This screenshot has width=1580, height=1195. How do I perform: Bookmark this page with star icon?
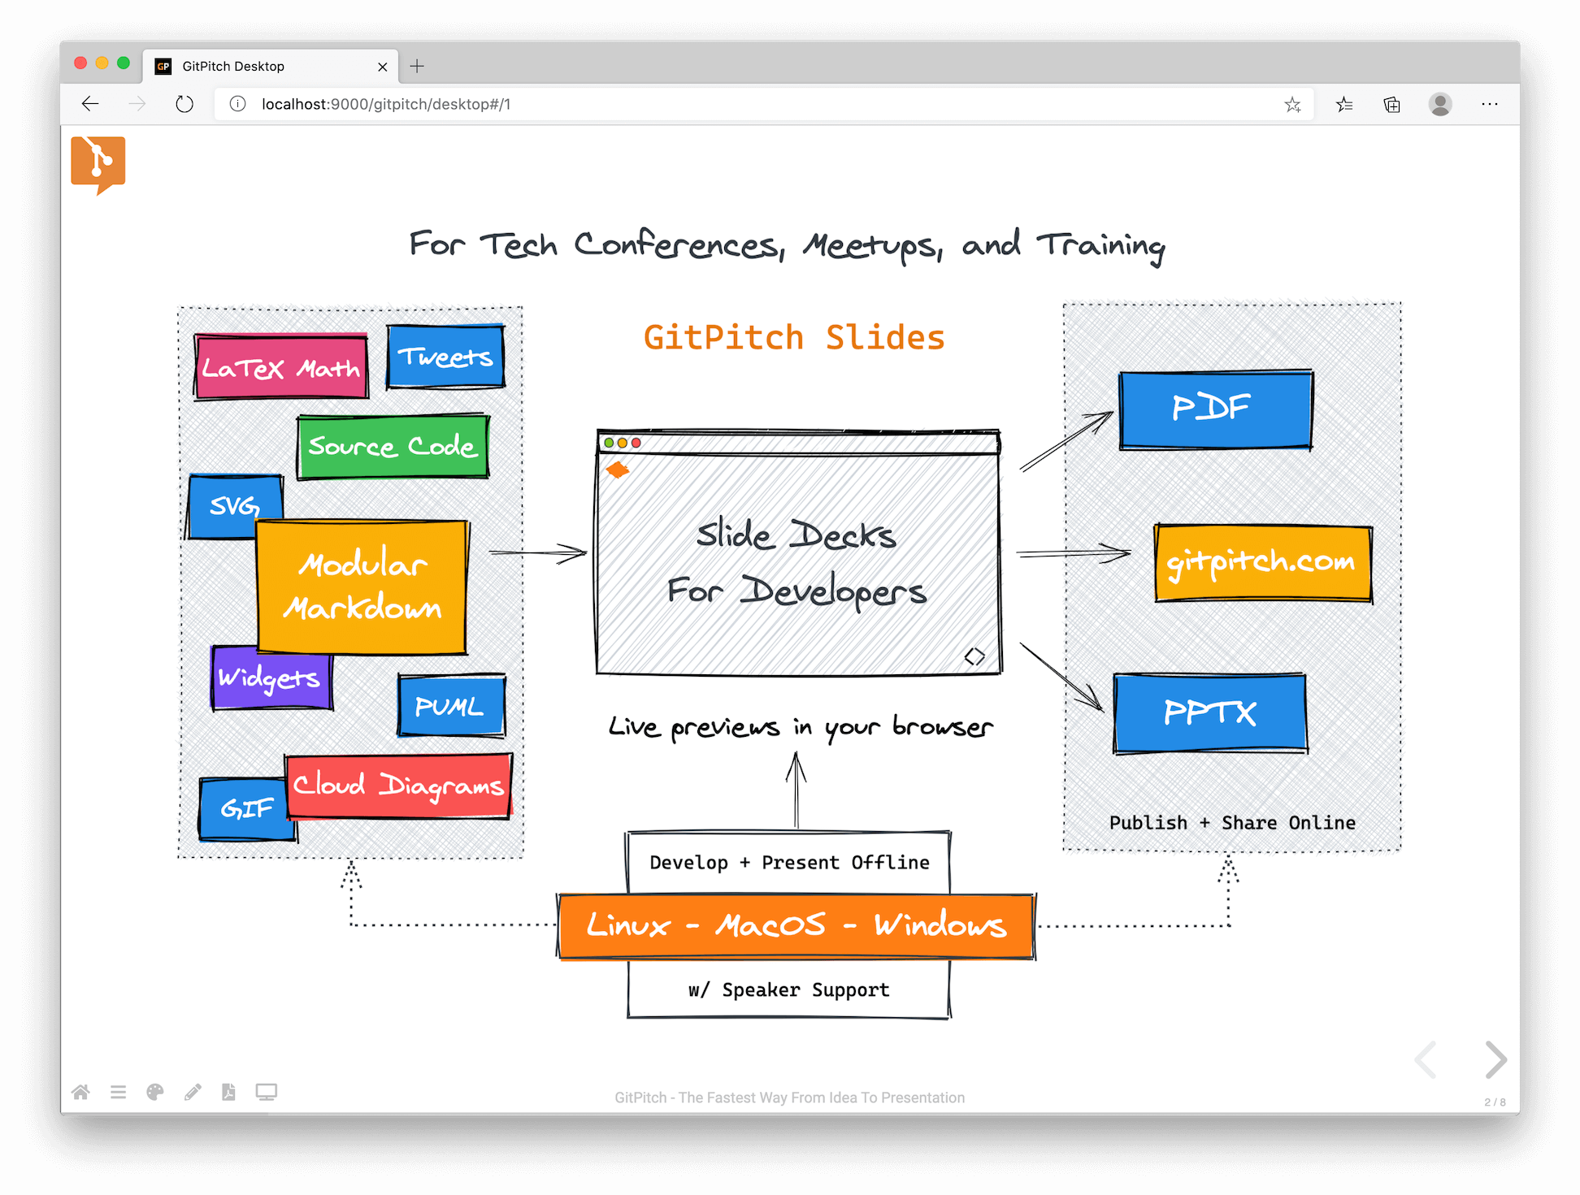coord(1292,104)
